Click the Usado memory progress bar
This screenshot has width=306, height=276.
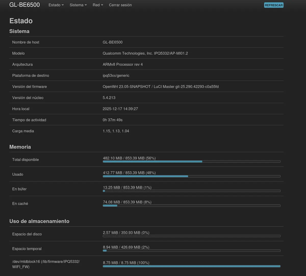[191, 176]
